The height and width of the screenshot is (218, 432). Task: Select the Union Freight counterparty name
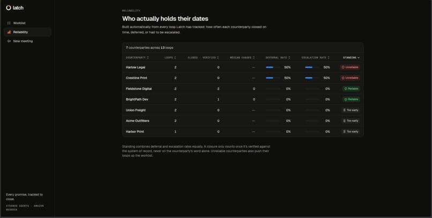pos(136,110)
